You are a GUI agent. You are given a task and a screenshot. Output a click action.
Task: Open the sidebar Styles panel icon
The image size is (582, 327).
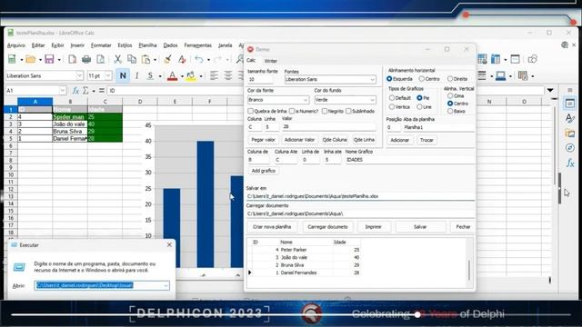pyautogui.click(x=570, y=118)
